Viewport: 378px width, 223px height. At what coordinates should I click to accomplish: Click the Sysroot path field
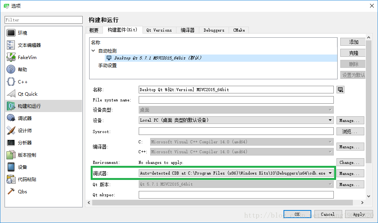[236, 132]
